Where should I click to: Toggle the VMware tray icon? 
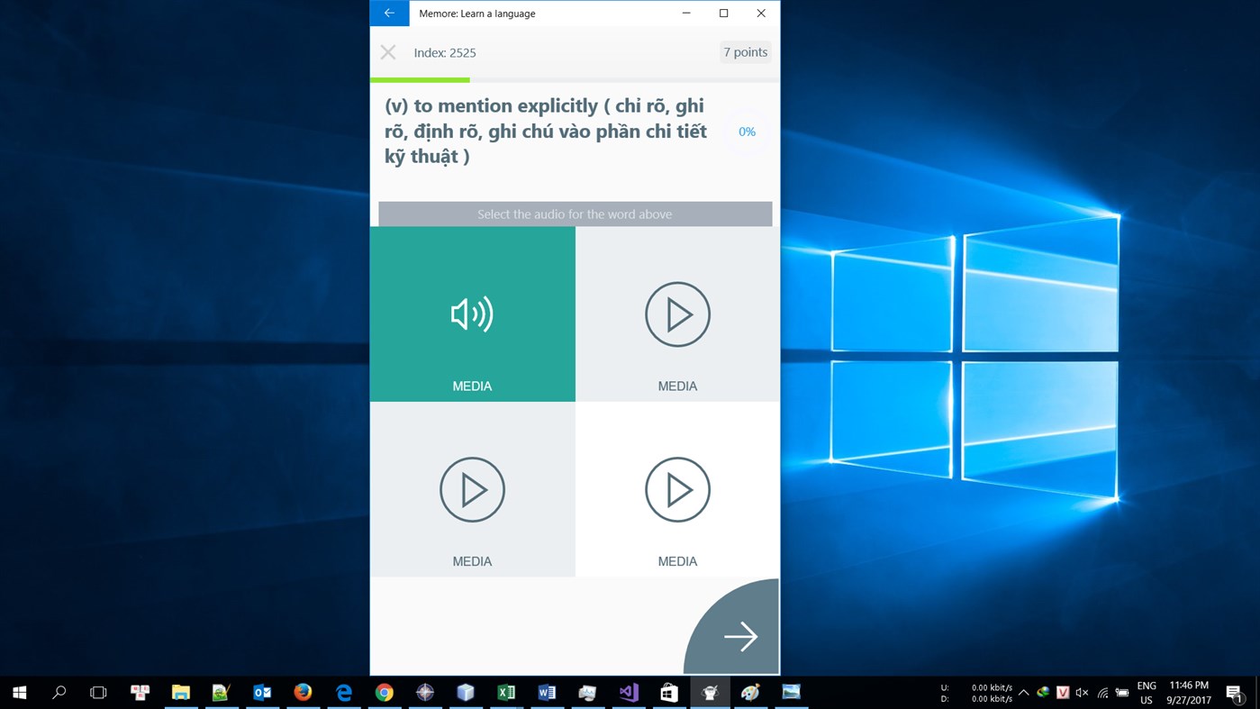pos(1063,693)
